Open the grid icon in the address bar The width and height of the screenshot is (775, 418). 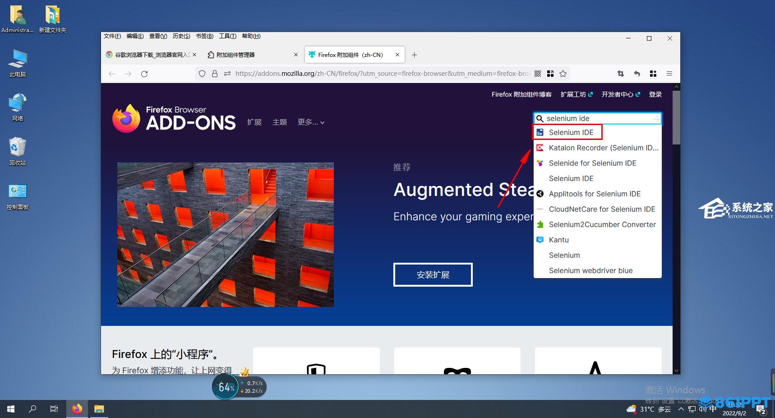coord(550,74)
